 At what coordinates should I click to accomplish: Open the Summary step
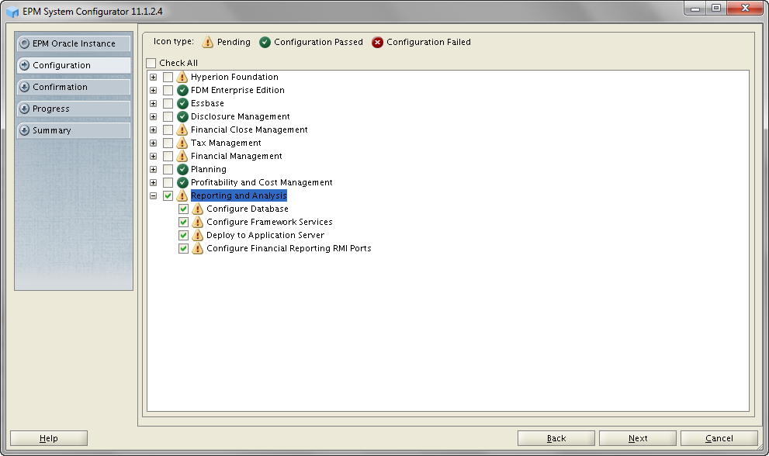pyautogui.click(x=74, y=130)
